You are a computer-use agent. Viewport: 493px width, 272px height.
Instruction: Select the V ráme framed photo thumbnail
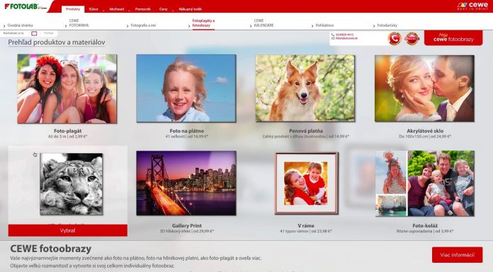[306, 183]
